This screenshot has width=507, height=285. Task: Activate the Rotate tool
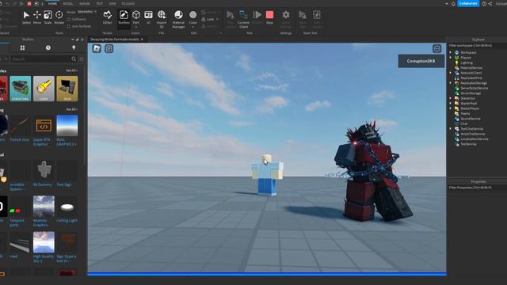(59, 17)
